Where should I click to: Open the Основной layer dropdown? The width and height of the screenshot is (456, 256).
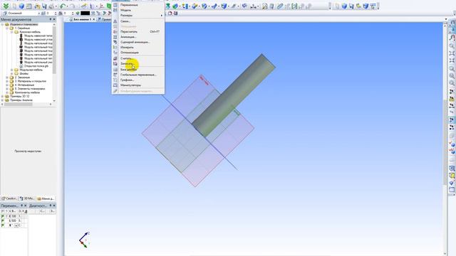tap(39, 14)
